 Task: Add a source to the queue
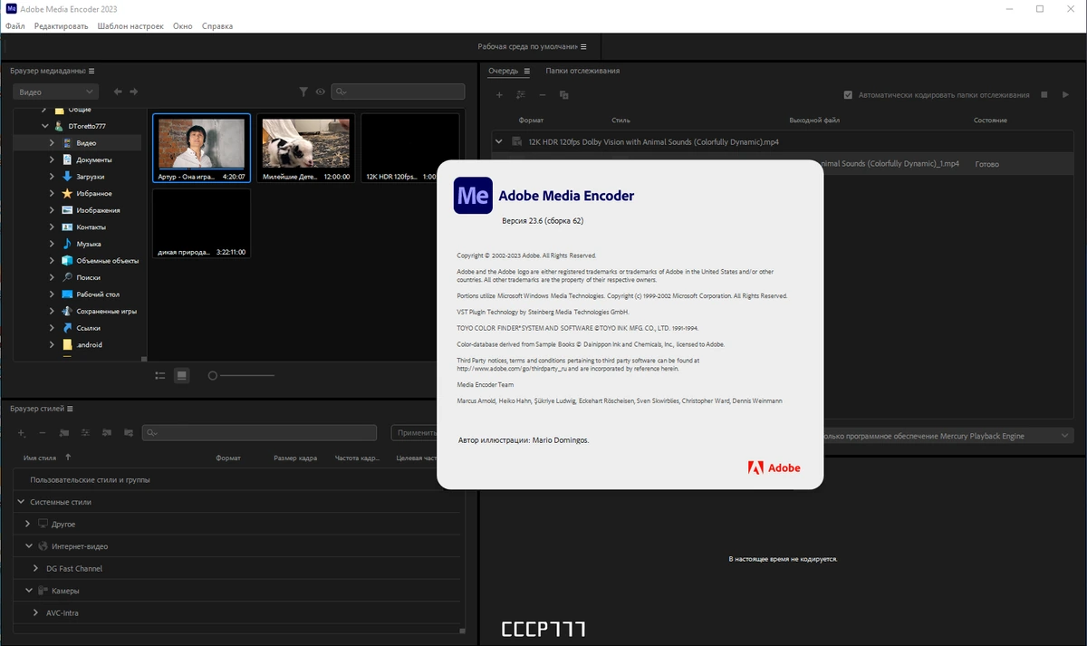pos(498,95)
